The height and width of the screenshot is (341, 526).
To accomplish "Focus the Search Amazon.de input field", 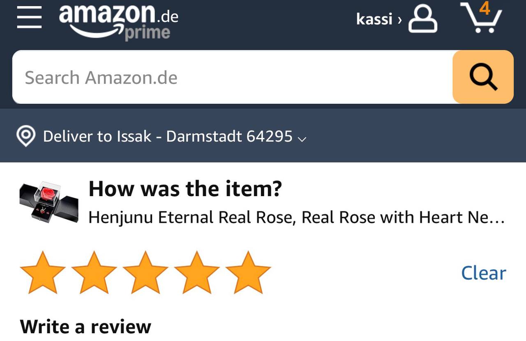I will click(233, 77).
